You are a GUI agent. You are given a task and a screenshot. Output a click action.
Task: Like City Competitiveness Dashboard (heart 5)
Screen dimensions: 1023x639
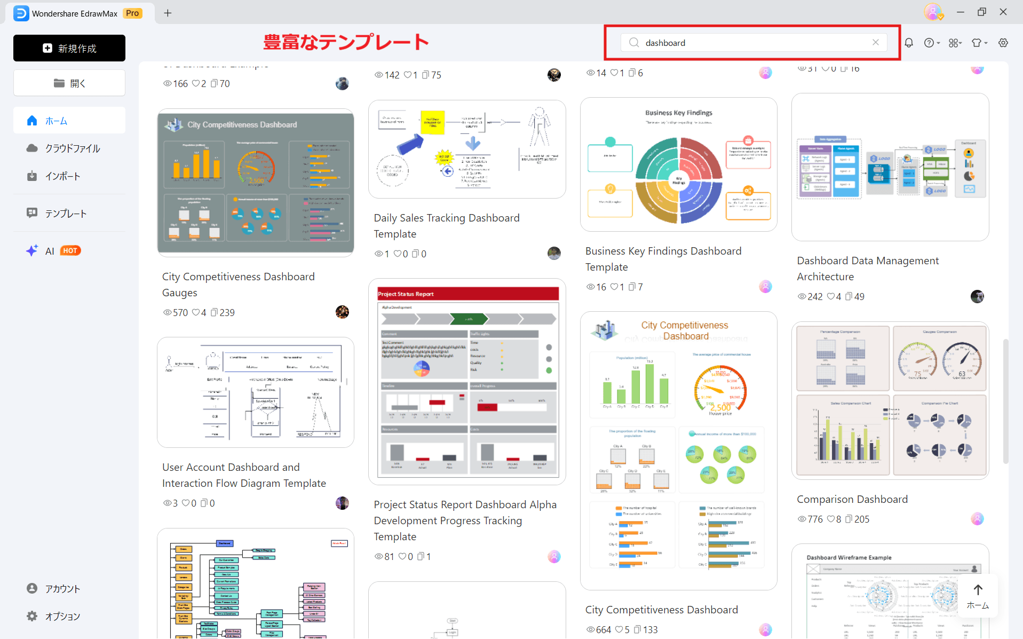(x=619, y=629)
